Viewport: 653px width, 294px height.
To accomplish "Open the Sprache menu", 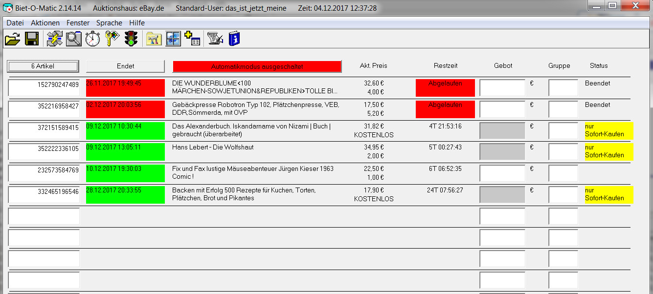I will point(109,23).
